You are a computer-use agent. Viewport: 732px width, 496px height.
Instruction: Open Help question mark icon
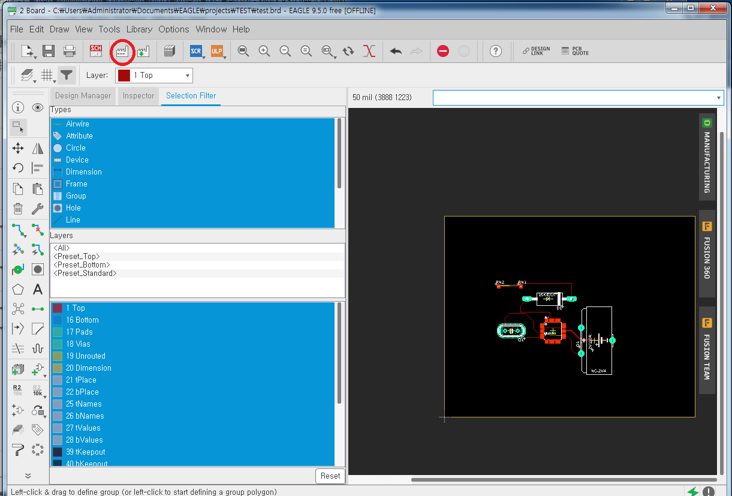click(495, 52)
